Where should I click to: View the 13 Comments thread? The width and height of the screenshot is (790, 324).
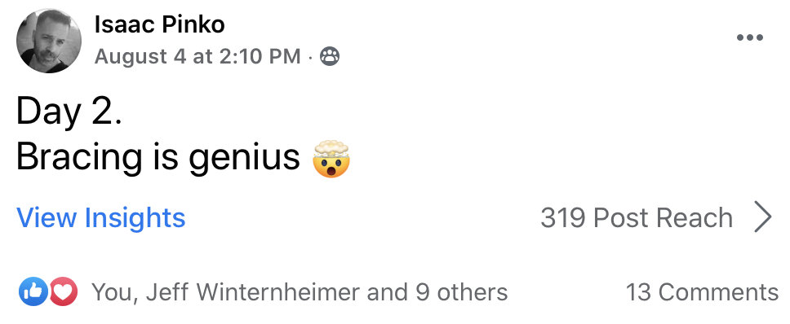click(702, 292)
